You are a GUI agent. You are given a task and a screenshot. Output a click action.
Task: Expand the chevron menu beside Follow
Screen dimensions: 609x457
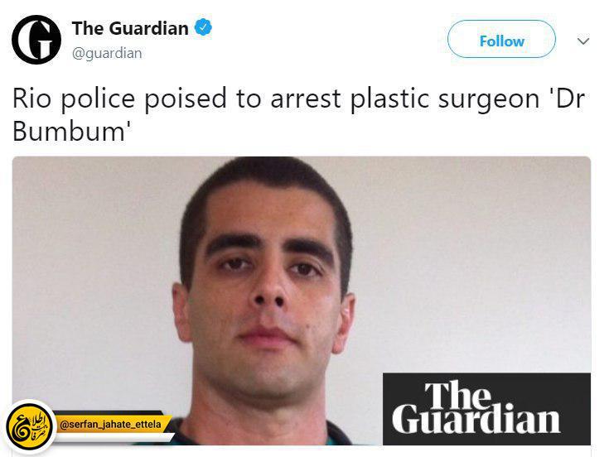pyautogui.click(x=583, y=41)
